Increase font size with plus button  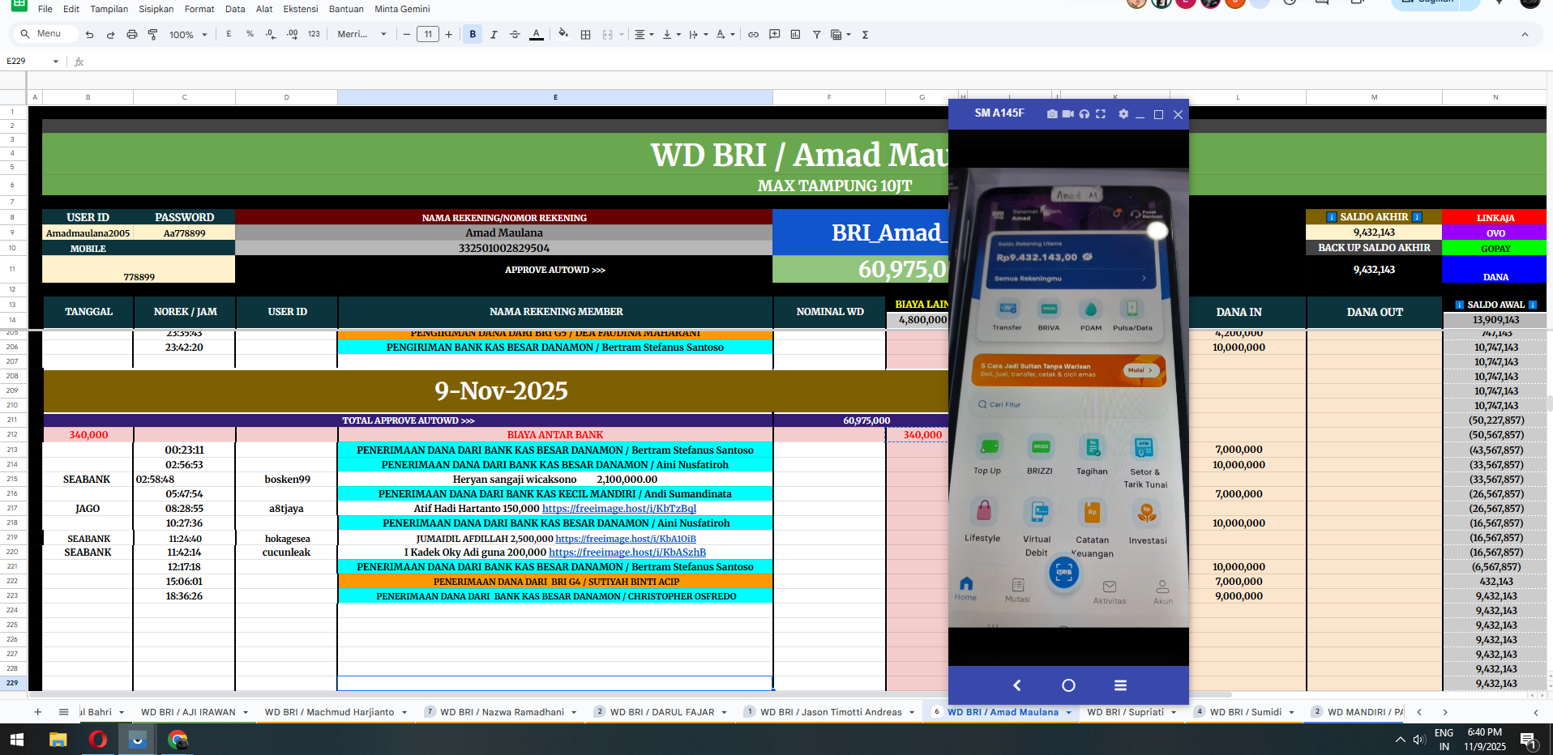448,34
